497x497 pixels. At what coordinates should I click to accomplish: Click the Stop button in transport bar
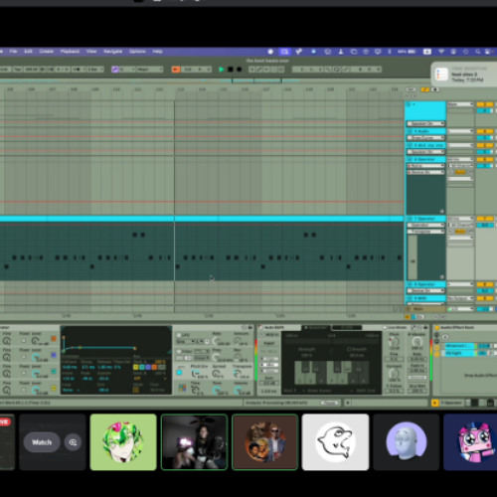(231, 70)
